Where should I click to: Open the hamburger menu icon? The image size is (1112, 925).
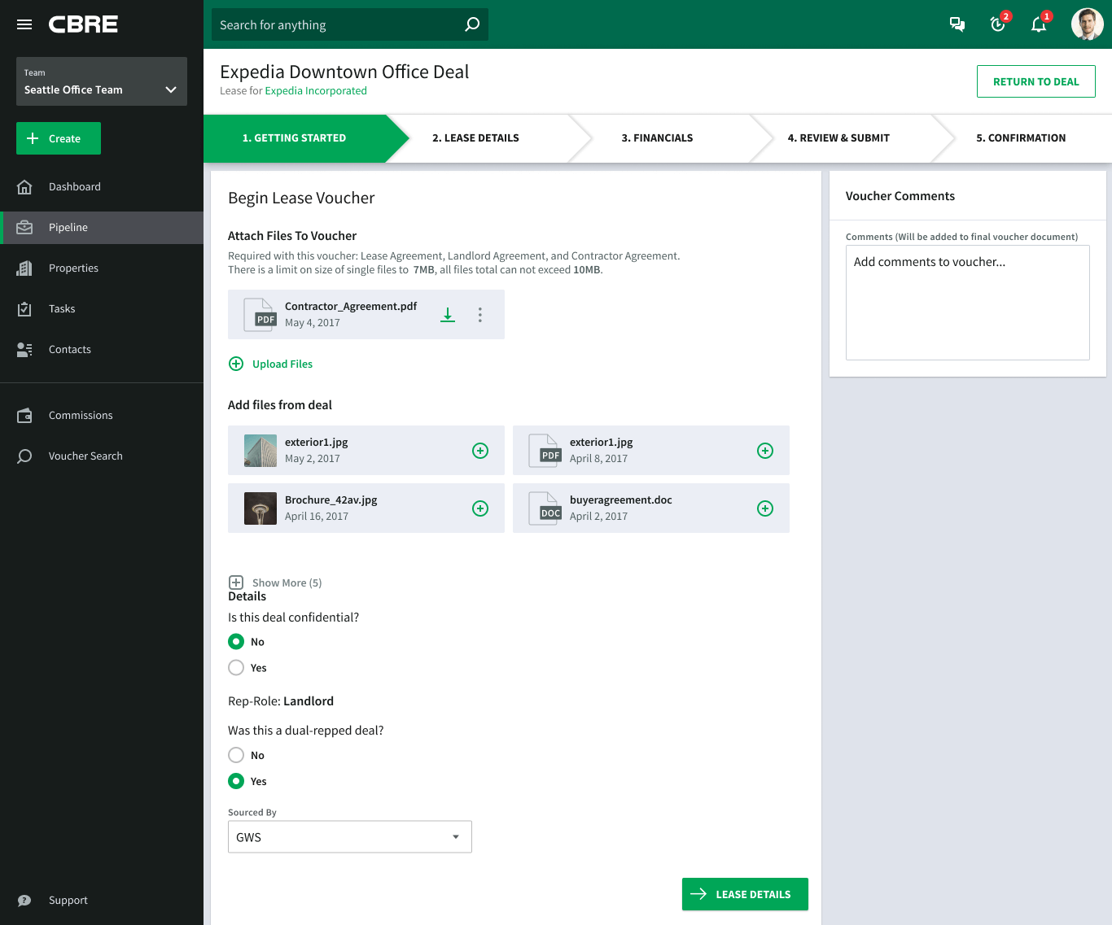[24, 24]
